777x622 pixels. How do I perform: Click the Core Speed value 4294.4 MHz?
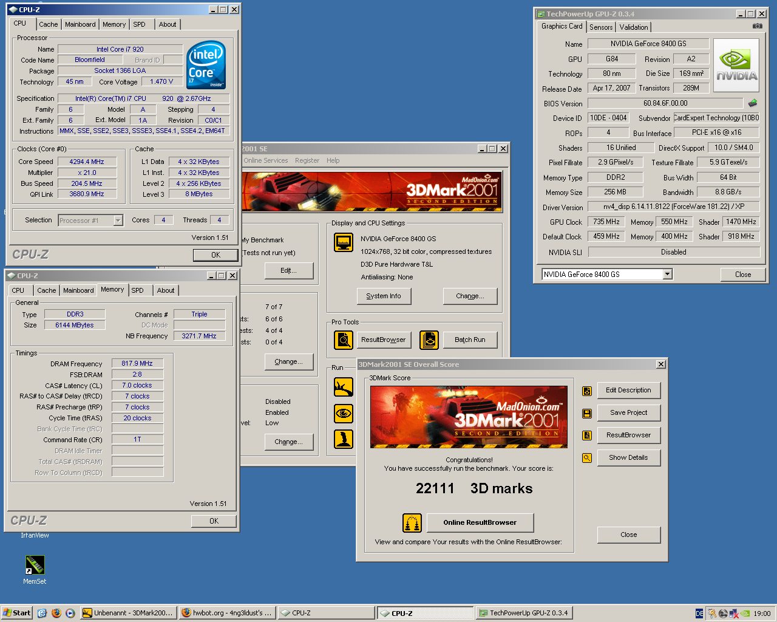87,162
